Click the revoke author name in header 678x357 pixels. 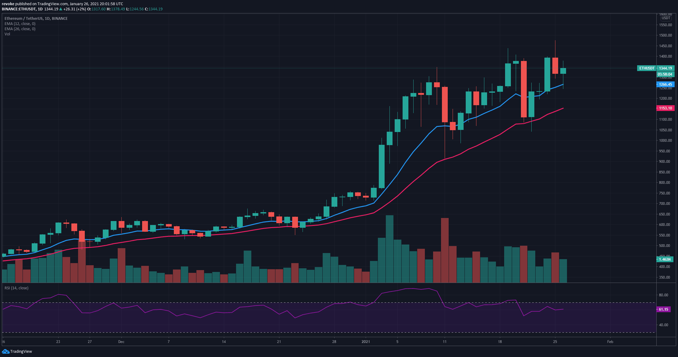8,4
